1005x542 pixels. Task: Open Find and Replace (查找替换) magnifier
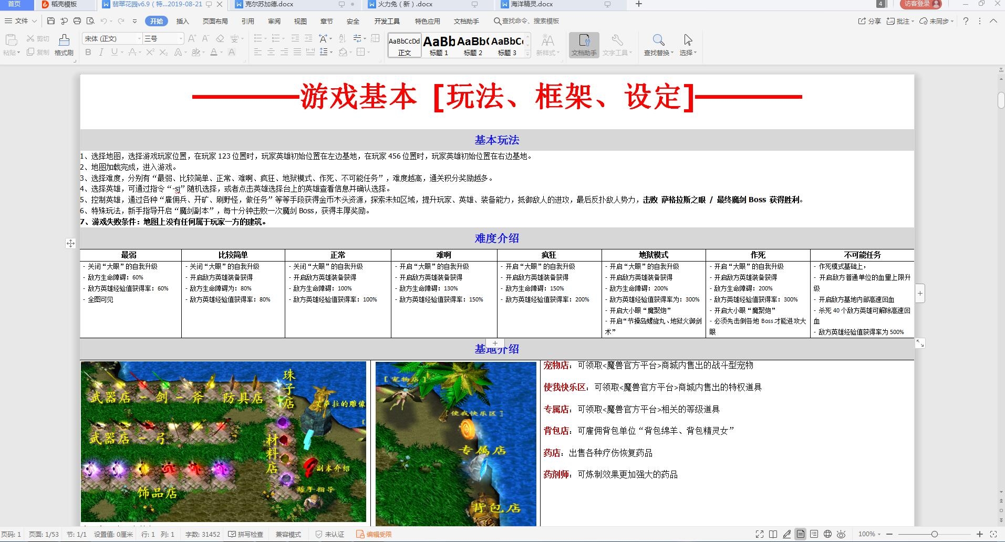pos(658,45)
